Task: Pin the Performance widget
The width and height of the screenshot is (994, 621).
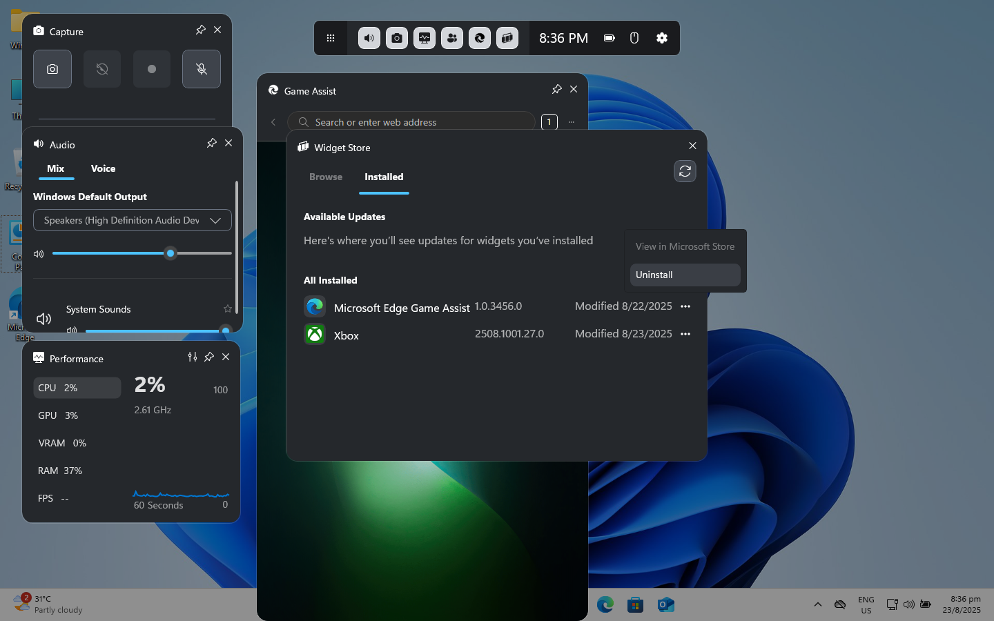Action: tap(209, 357)
